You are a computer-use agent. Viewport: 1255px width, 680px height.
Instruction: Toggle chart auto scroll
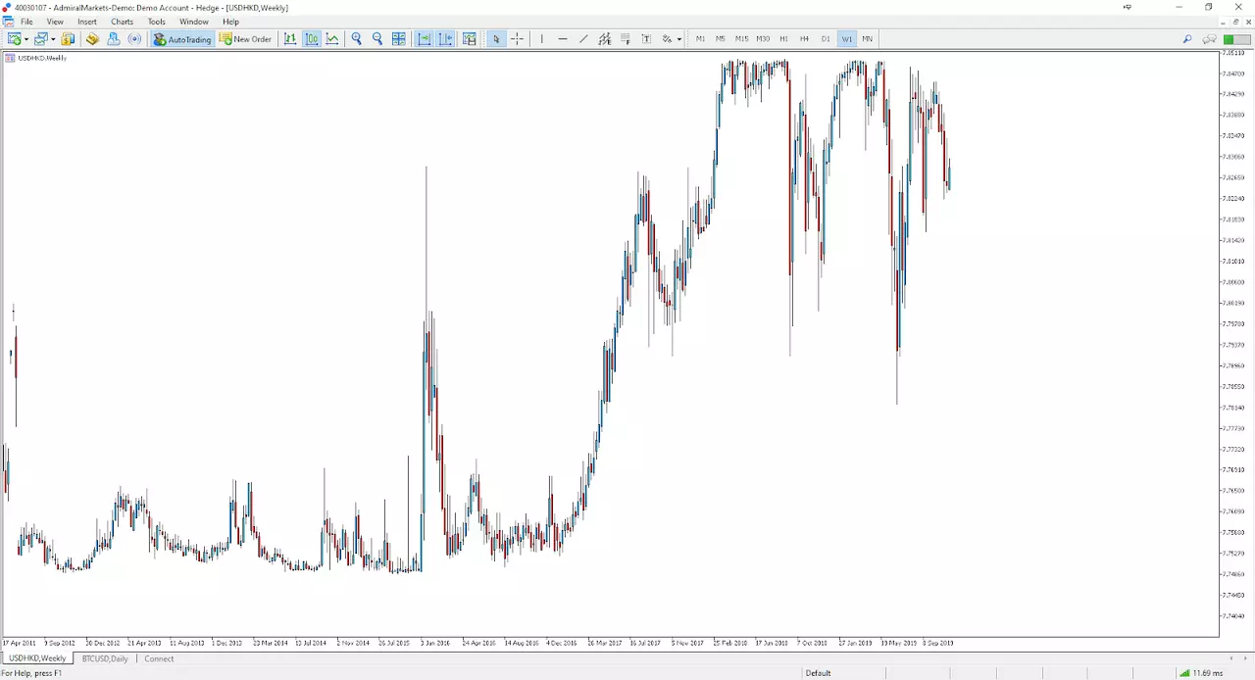point(425,39)
